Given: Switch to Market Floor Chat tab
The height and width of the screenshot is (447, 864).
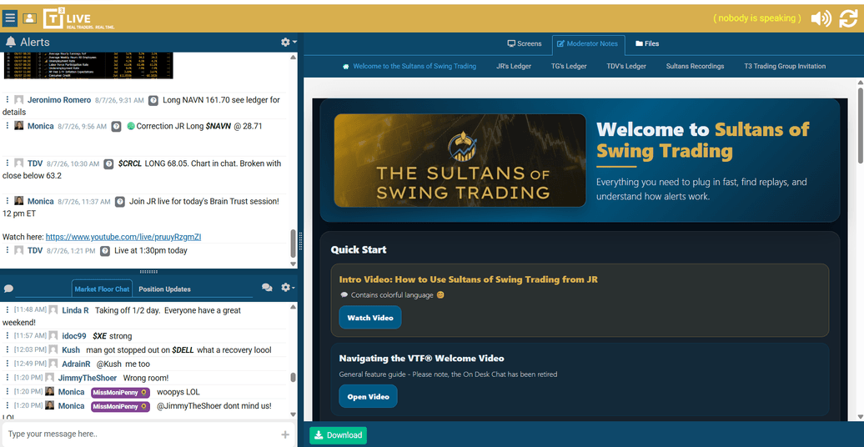Looking at the screenshot, I should coord(102,289).
